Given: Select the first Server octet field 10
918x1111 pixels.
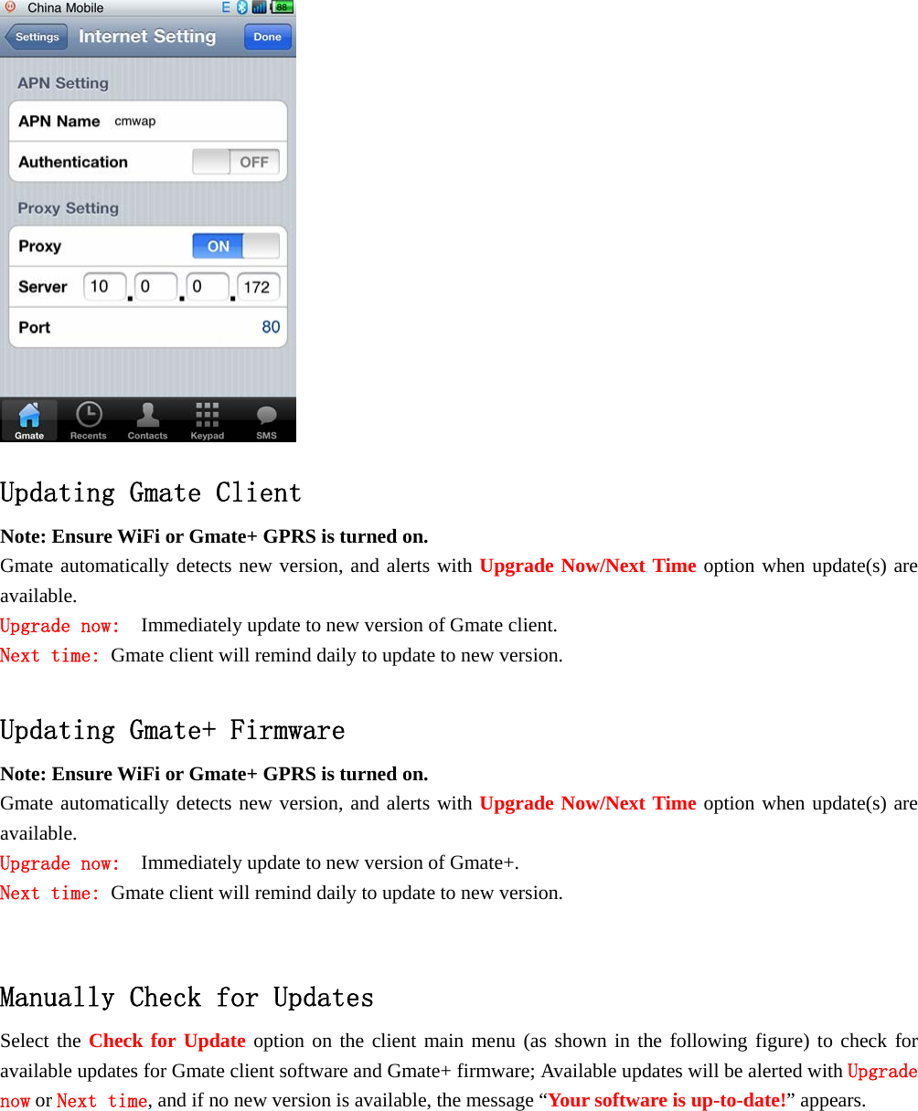Looking at the screenshot, I should [104, 287].
